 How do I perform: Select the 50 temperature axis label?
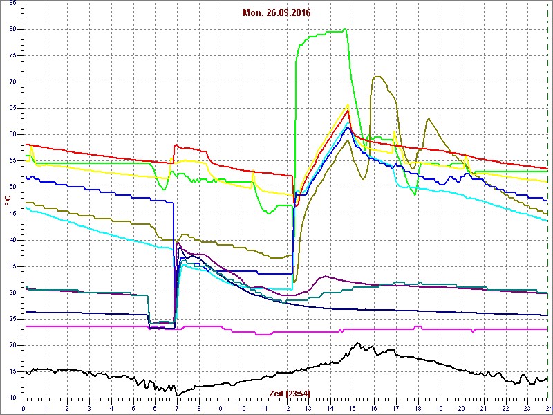pos(12,187)
